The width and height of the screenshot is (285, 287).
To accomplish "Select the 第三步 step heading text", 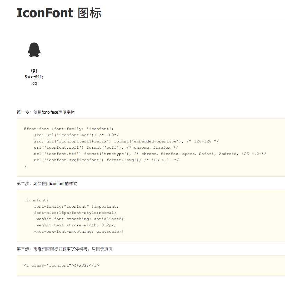I will point(65,249).
